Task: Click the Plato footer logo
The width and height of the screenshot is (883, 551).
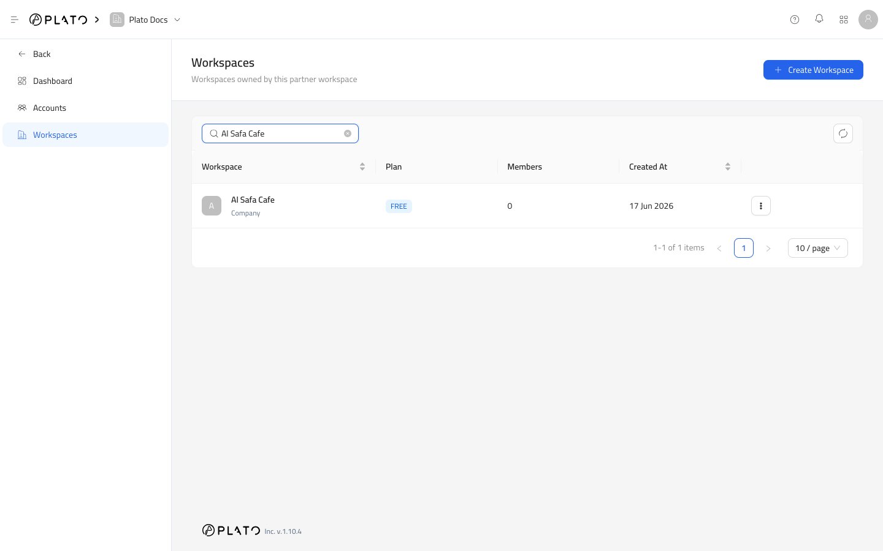Action: click(231, 530)
